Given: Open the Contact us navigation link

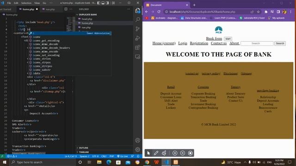Looking at the screenshot, I should [x=219, y=43].
